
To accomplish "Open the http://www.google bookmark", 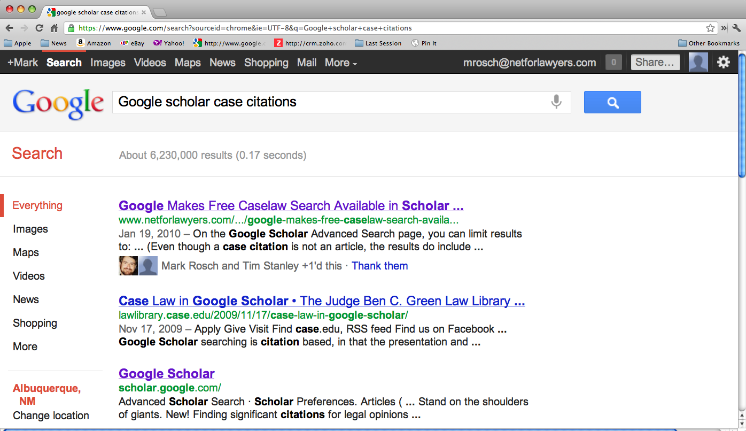I will click(229, 43).
